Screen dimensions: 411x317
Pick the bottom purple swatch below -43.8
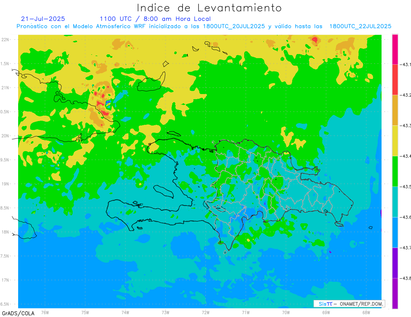coord(395,293)
